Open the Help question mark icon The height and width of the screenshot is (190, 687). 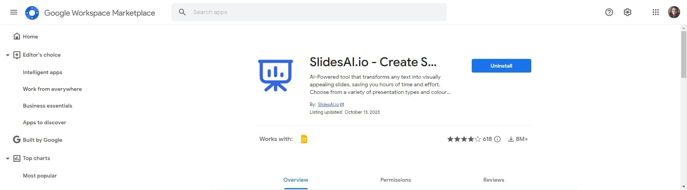click(609, 12)
